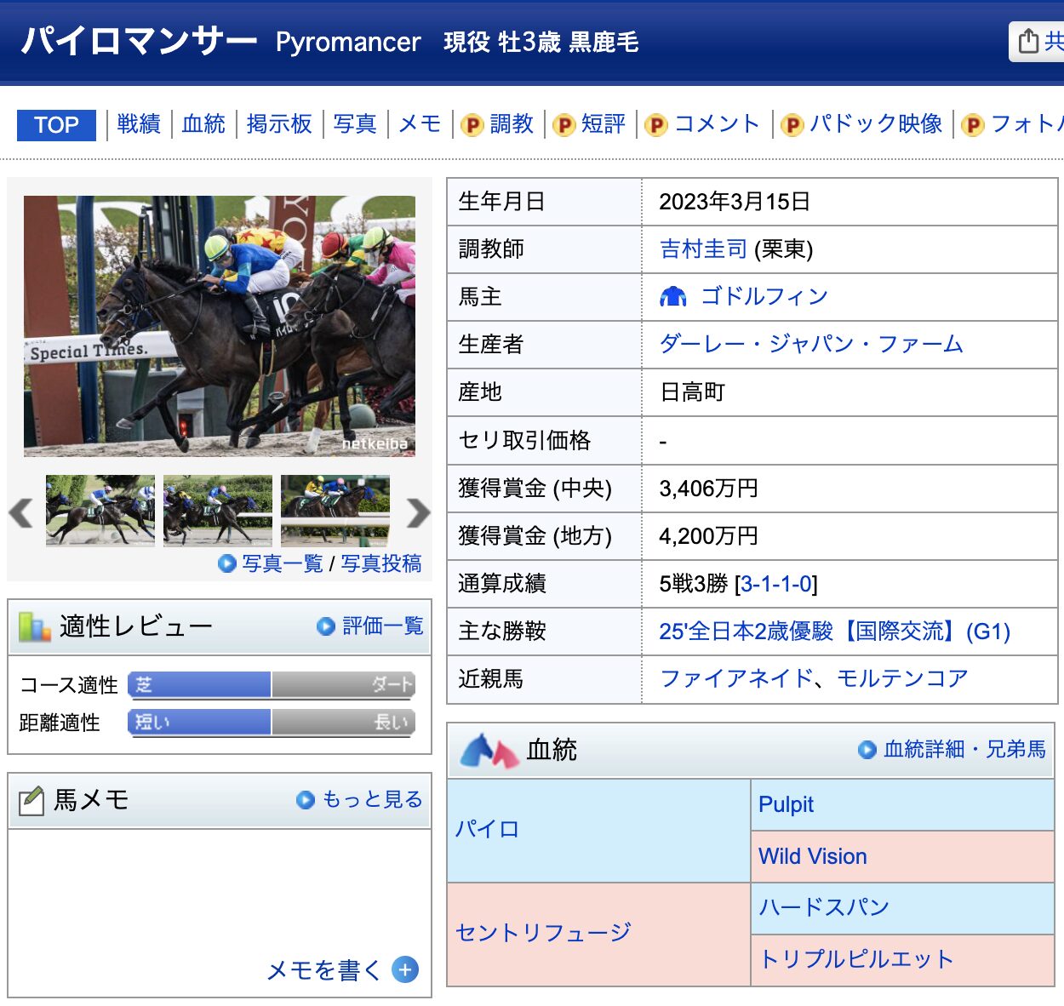Image resolution: width=1064 pixels, height=1006 pixels.
Task: Open grandsire Pulpit link
Action: [786, 804]
